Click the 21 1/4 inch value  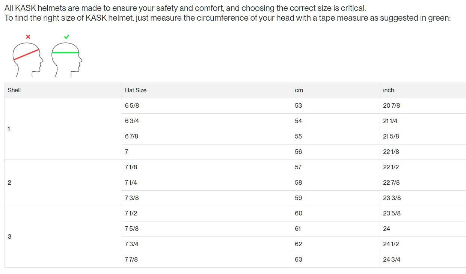point(390,121)
